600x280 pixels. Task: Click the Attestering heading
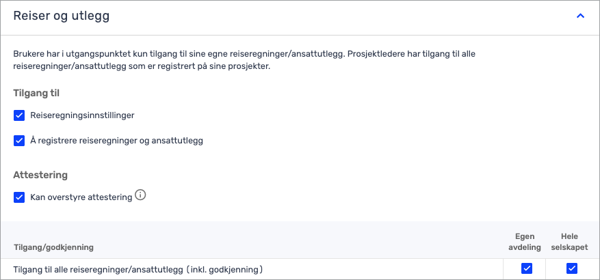pyautogui.click(x=40, y=175)
